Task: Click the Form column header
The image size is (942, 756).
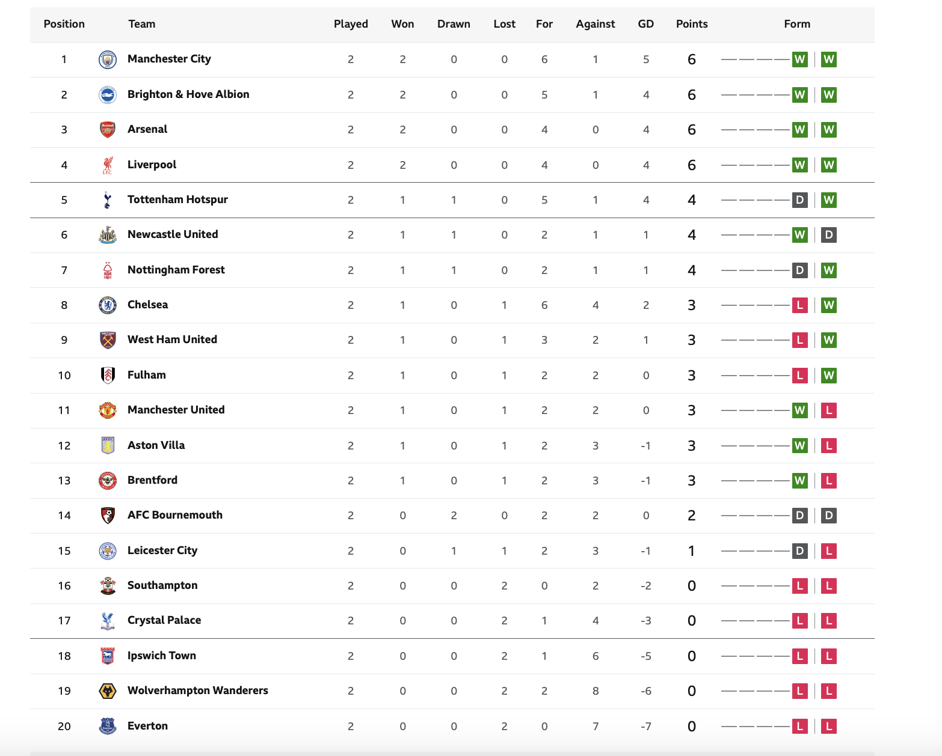Action: point(797,24)
